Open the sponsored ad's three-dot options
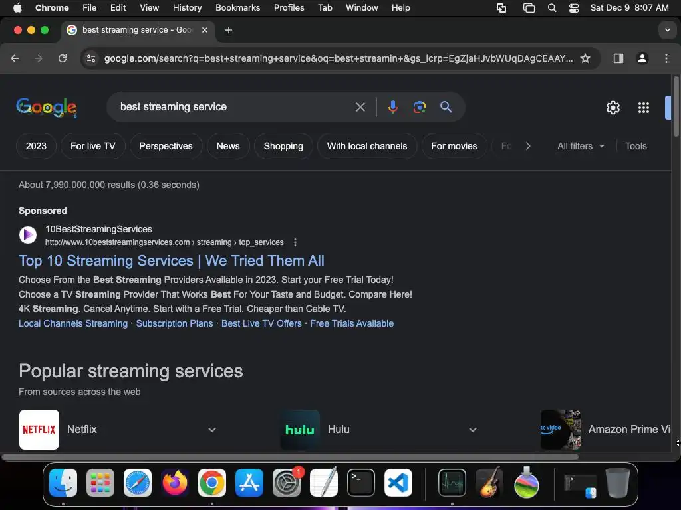681x510 pixels. click(x=295, y=242)
